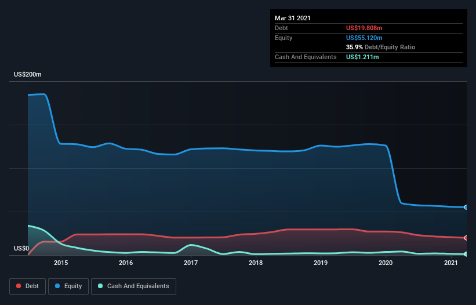Click the teal Cash And Equivalents legend dot
The height and width of the screenshot is (305, 476).
tap(100, 286)
